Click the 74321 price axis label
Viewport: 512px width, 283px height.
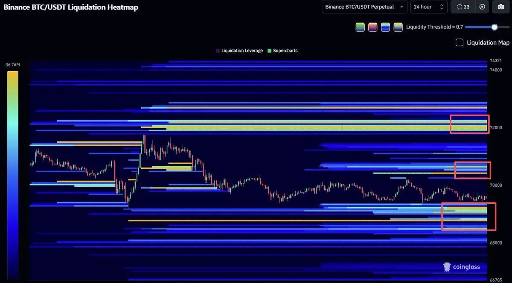[495, 61]
